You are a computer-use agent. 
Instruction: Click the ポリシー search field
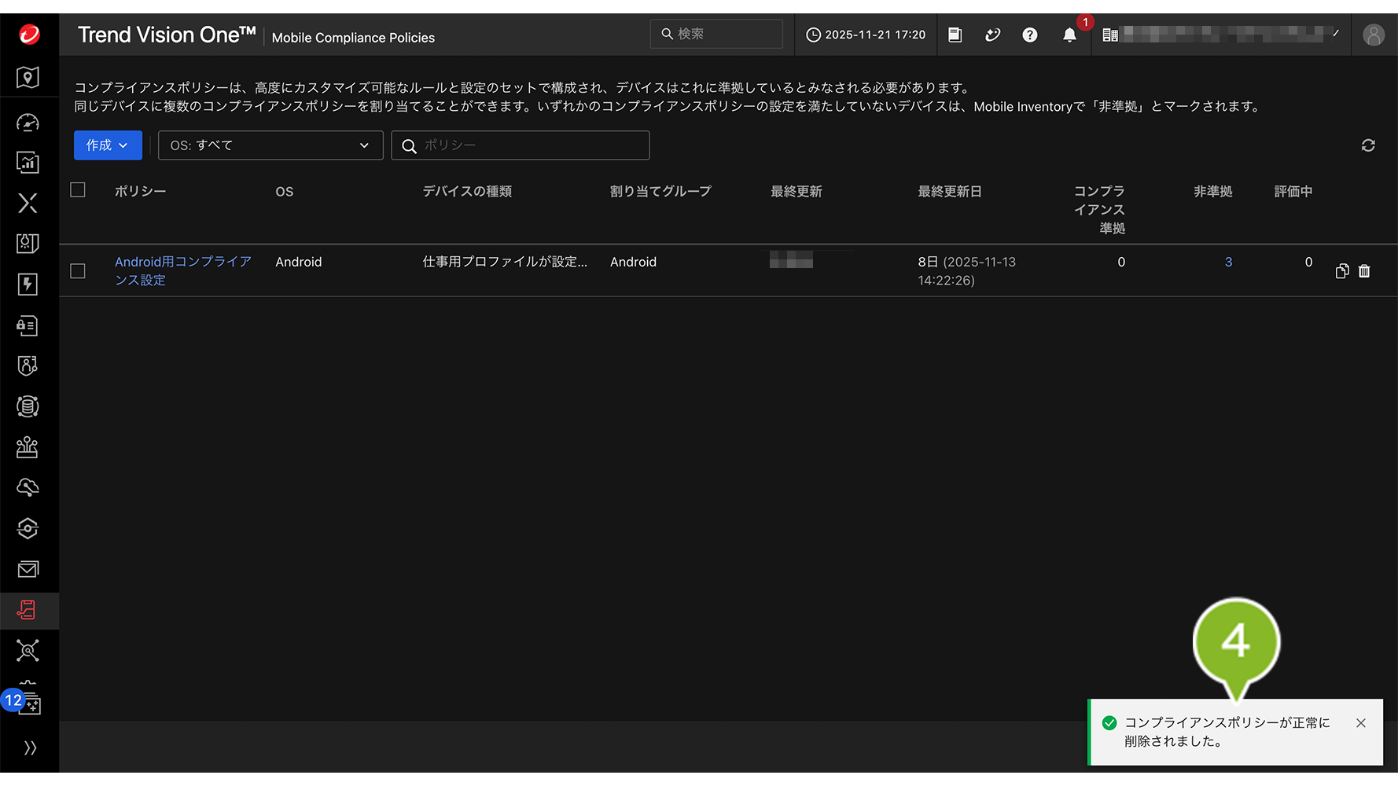[531, 145]
